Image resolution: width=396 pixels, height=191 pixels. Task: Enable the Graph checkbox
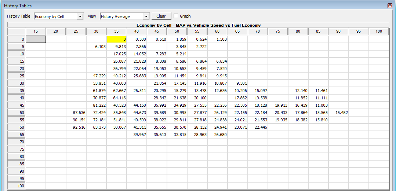(x=176, y=16)
